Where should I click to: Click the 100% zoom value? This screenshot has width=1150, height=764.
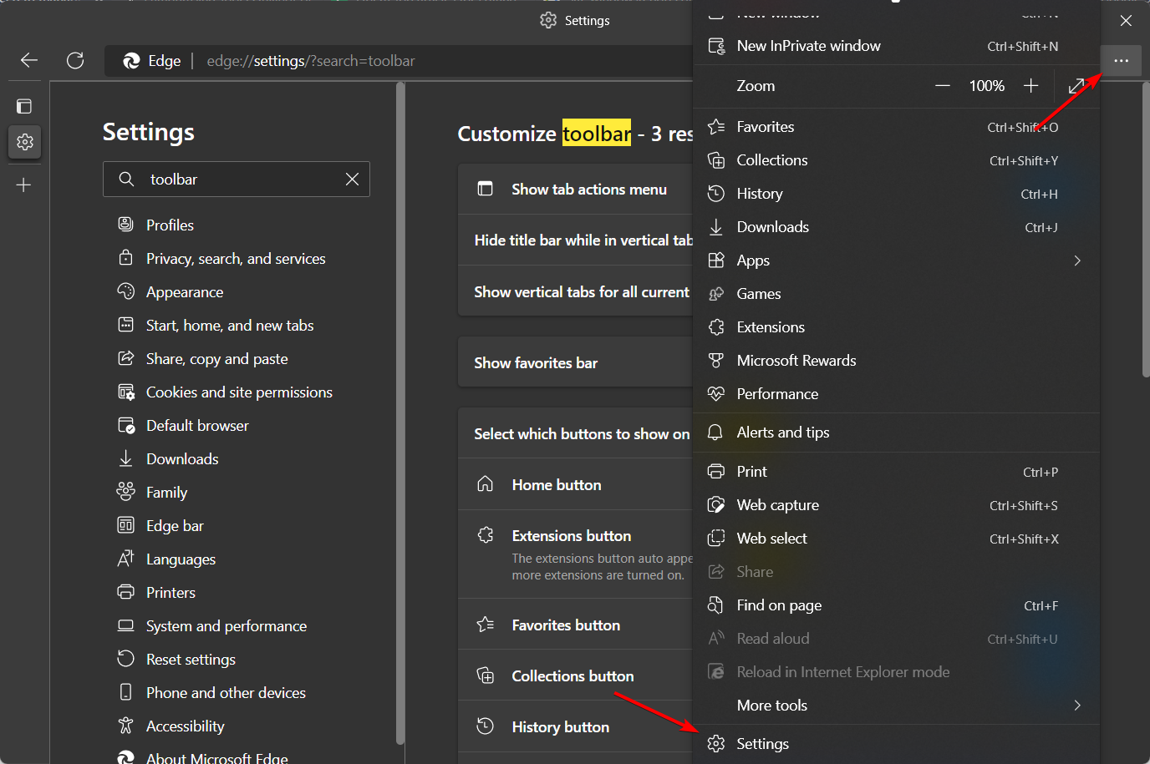(987, 86)
